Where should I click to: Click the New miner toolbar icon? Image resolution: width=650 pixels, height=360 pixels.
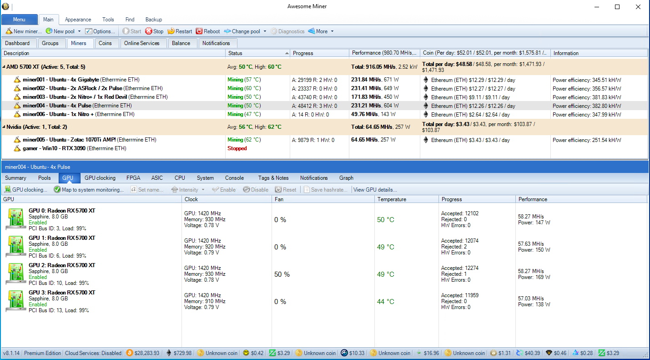pyautogui.click(x=9, y=31)
